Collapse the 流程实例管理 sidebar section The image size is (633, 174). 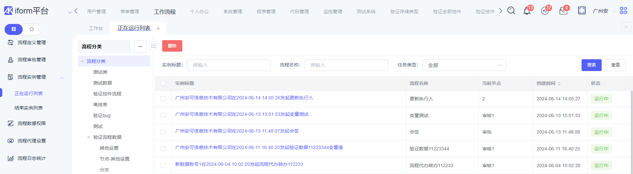(x=62, y=78)
